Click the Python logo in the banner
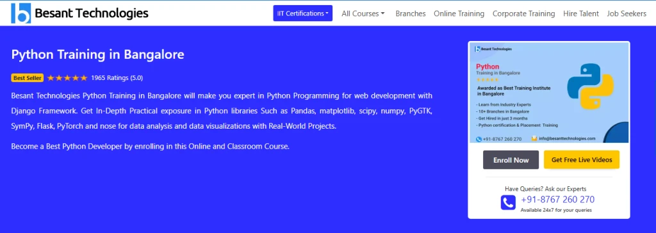Viewport: 656px width, 233px height. click(x=590, y=86)
